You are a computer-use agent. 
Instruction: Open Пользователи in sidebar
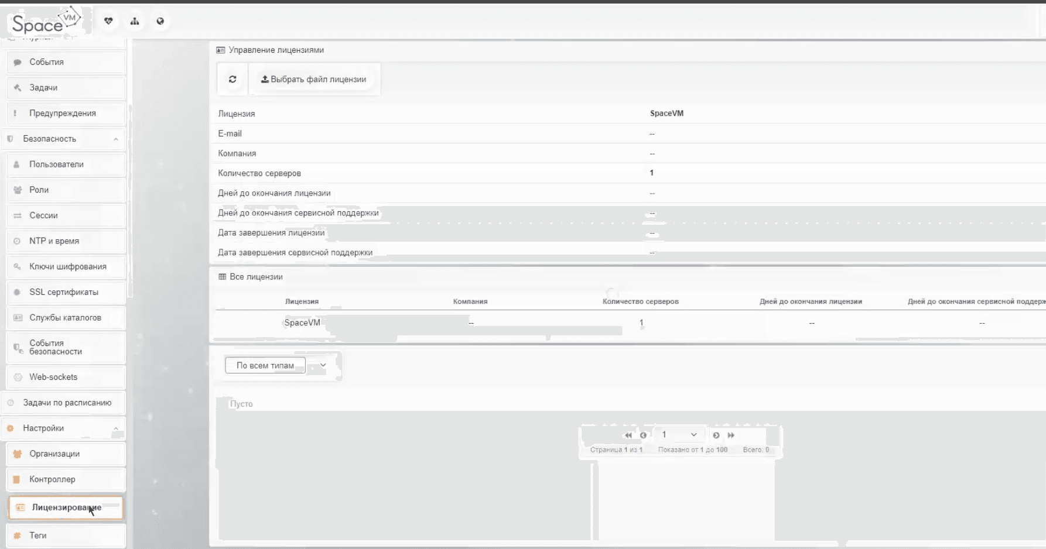(x=56, y=164)
